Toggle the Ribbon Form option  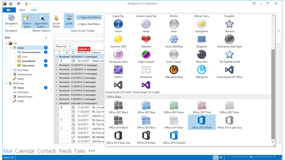[27, 21]
